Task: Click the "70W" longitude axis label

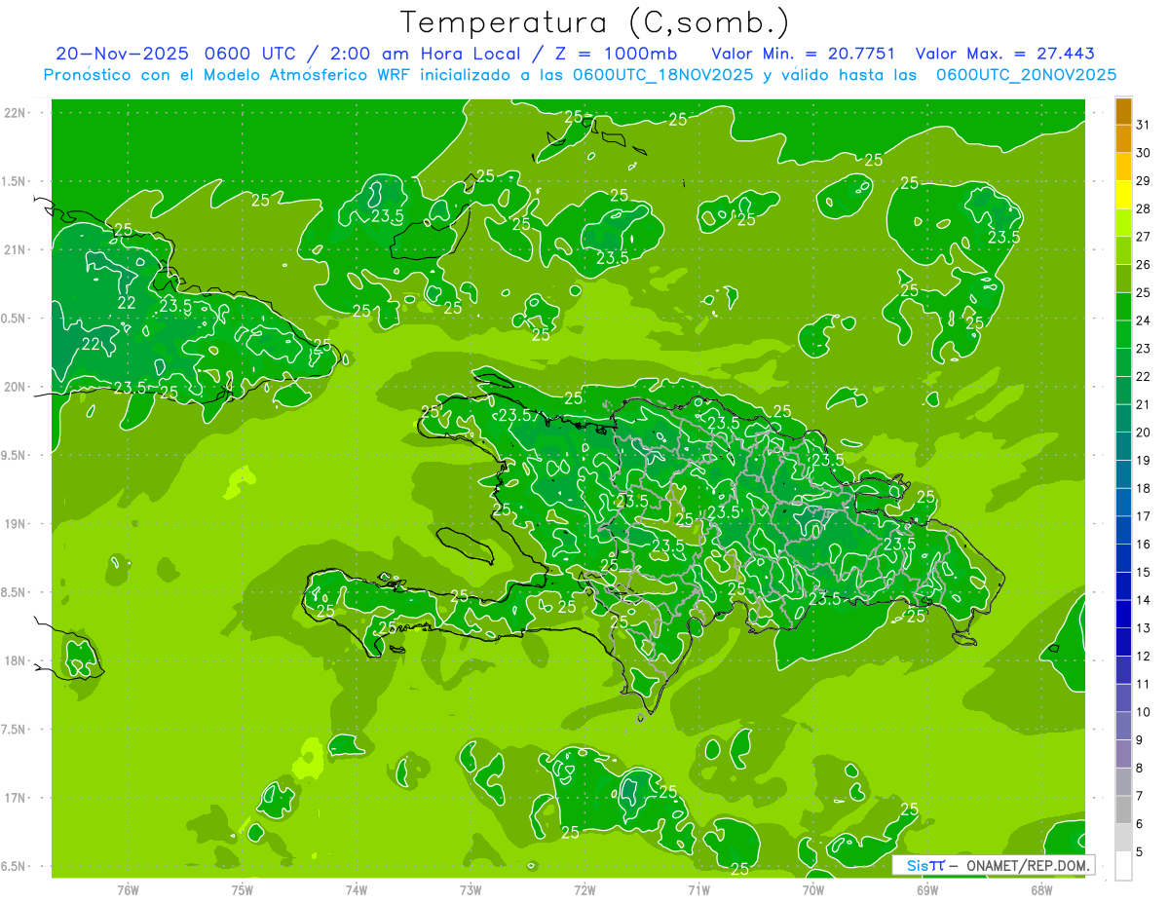Action: 813,890
